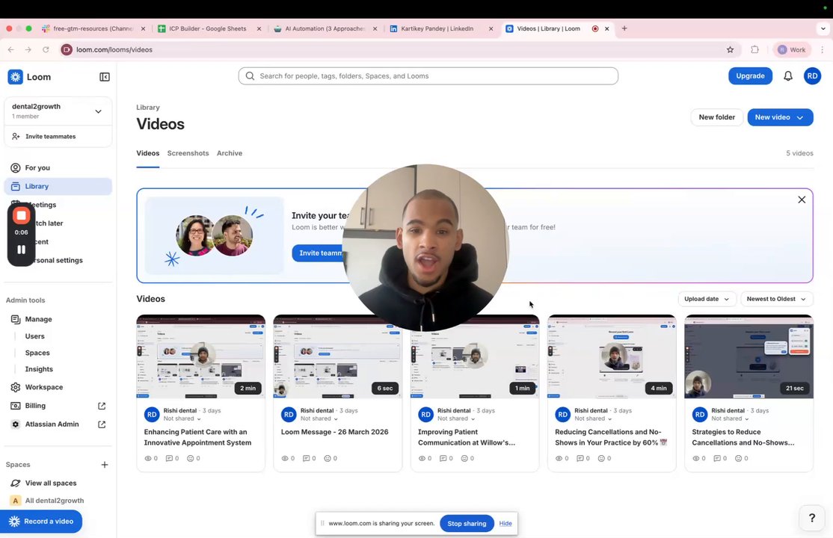Open Insights under Manage
Image resolution: width=833 pixels, height=538 pixels.
pos(39,369)
